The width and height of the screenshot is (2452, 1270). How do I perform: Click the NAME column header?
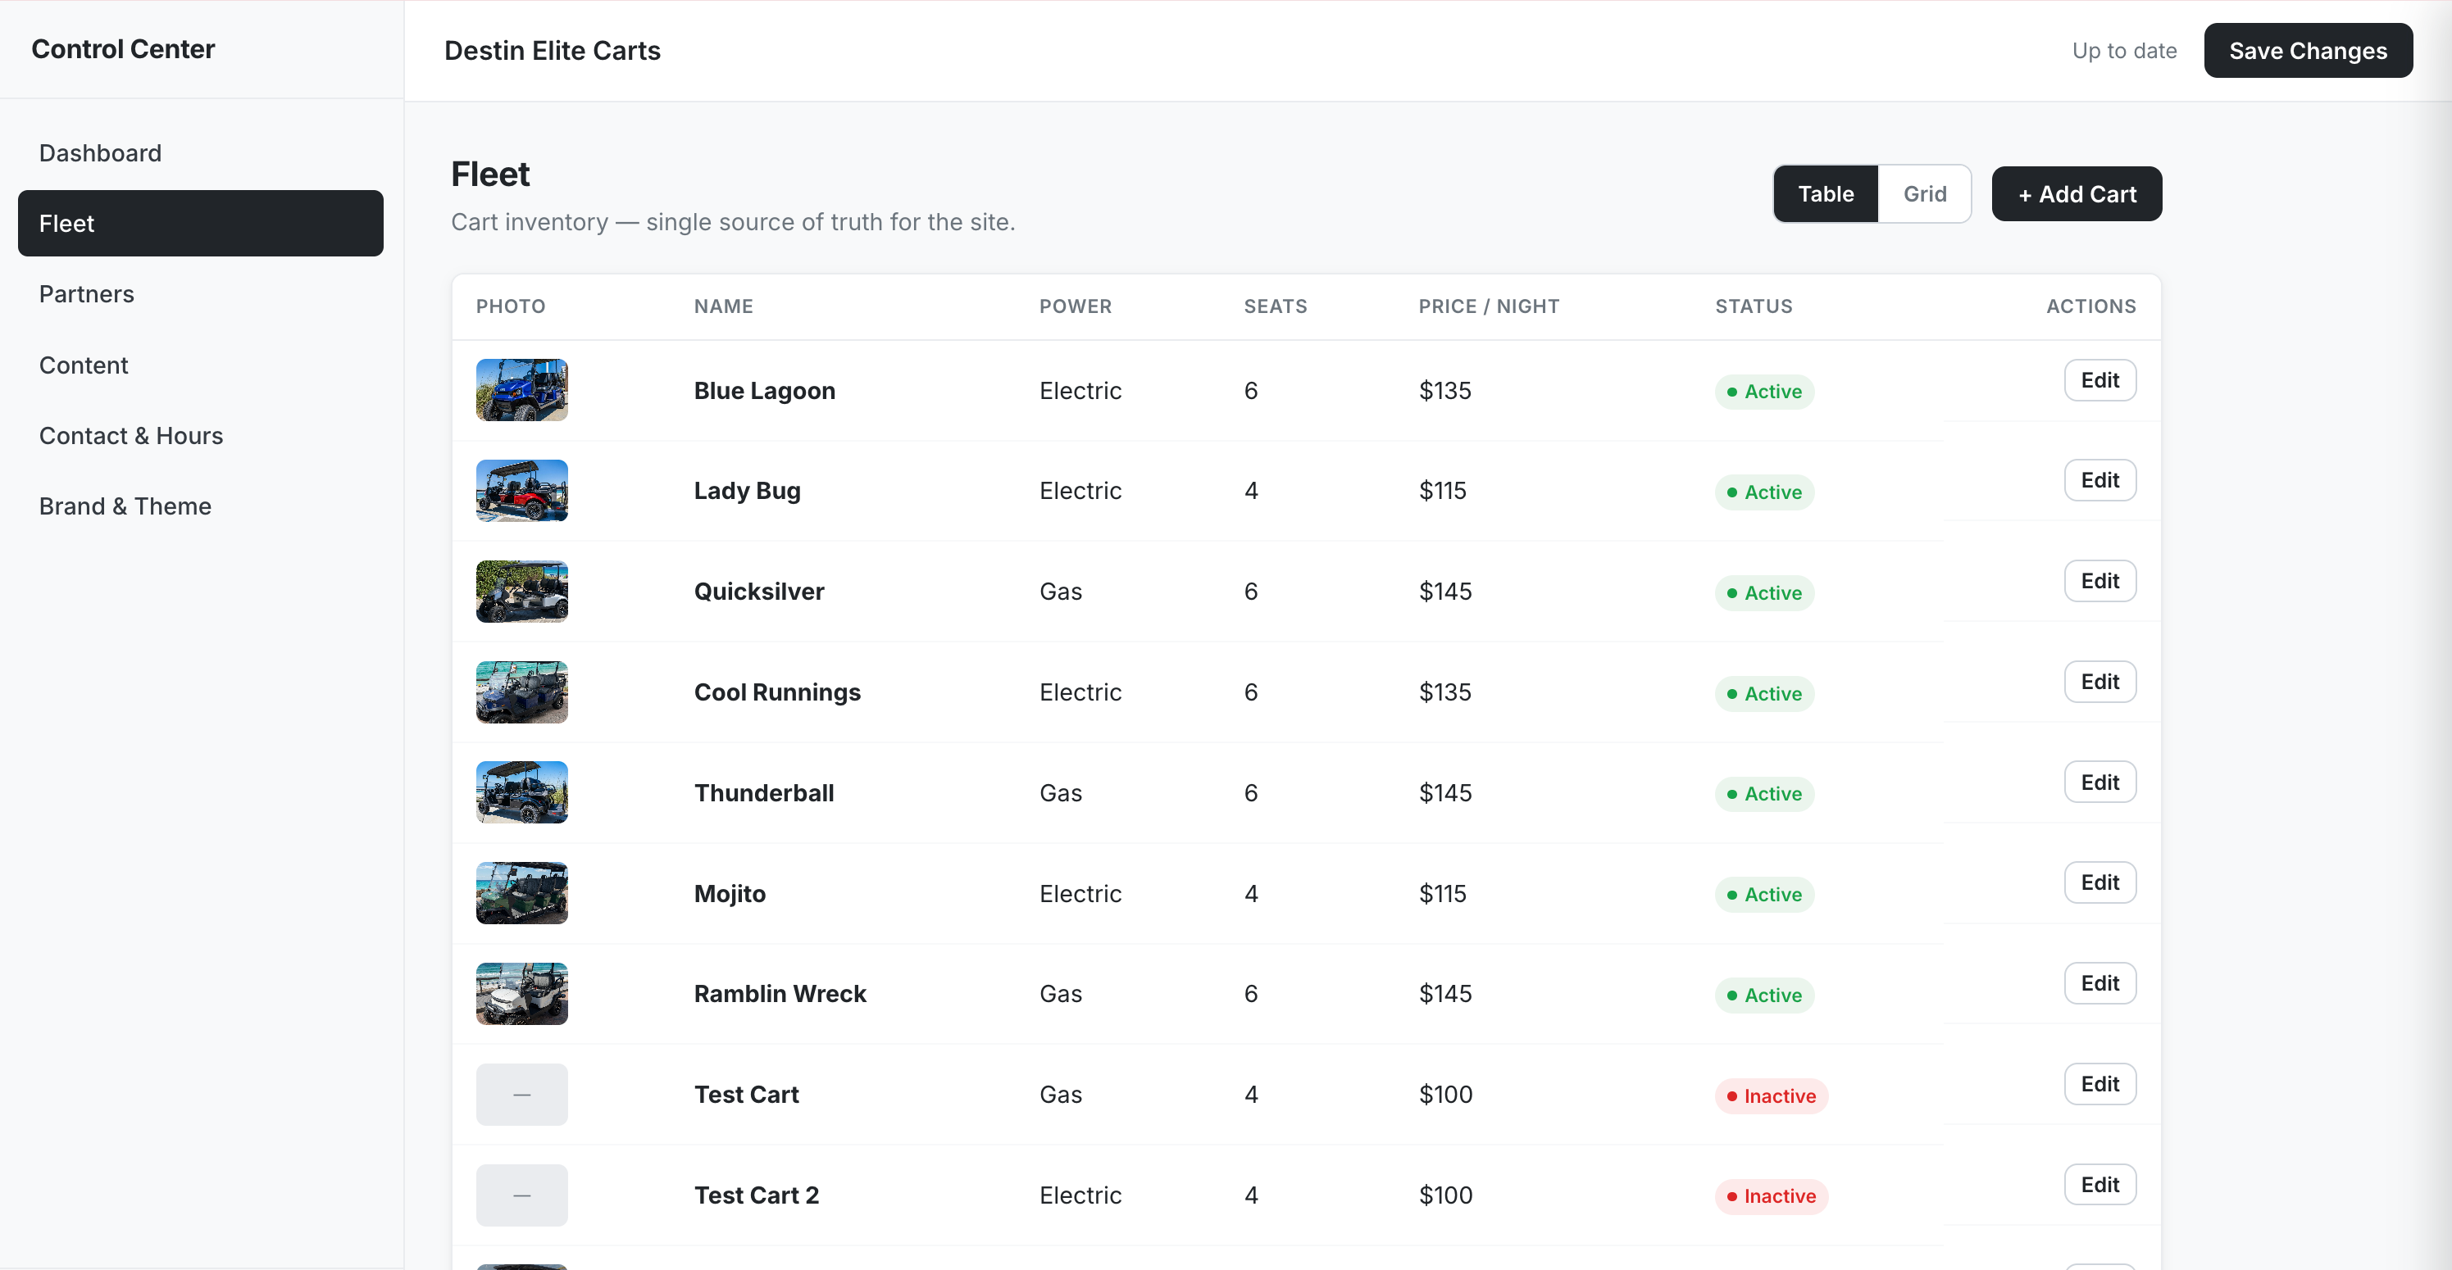click(723, 306)
